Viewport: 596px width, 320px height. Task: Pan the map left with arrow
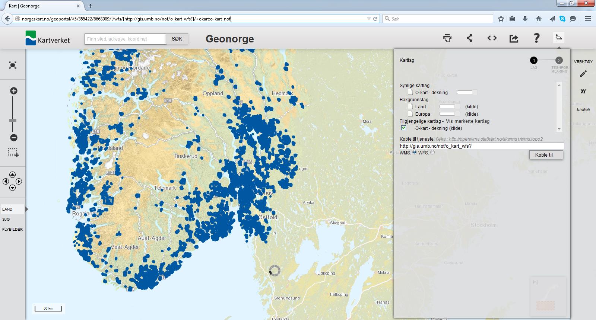[6, 181]
